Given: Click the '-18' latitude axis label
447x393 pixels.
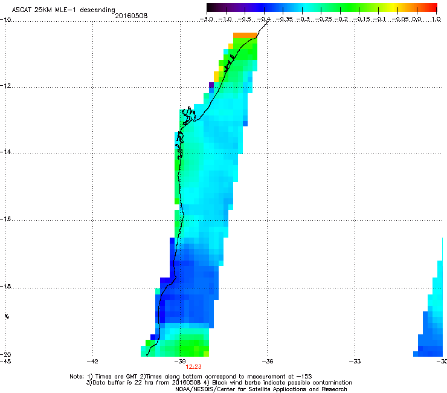Looking at the screenshot, I should click(5, 286).
